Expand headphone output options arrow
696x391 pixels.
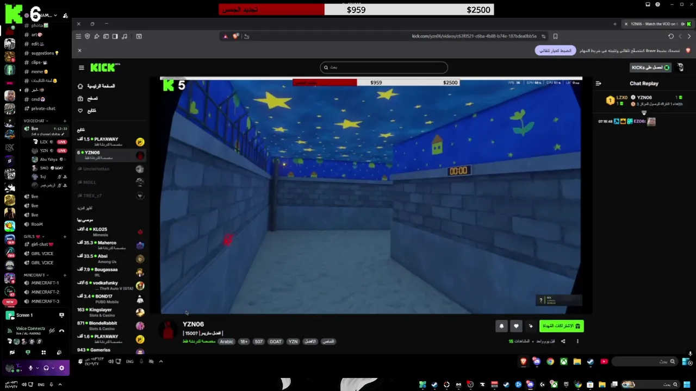click(x=53, y=368)
